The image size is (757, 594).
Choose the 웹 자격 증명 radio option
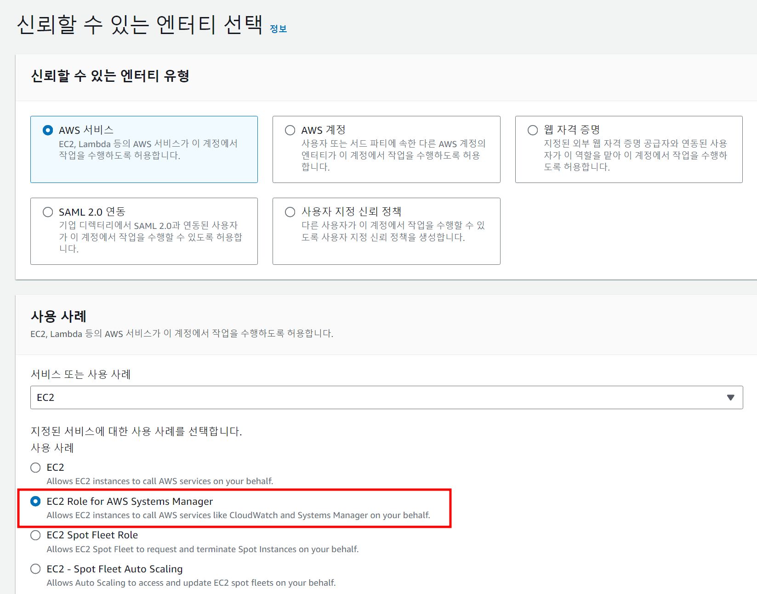533,130
